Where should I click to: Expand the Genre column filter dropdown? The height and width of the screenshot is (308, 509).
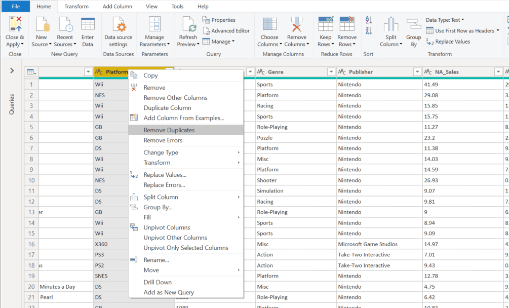331,72
